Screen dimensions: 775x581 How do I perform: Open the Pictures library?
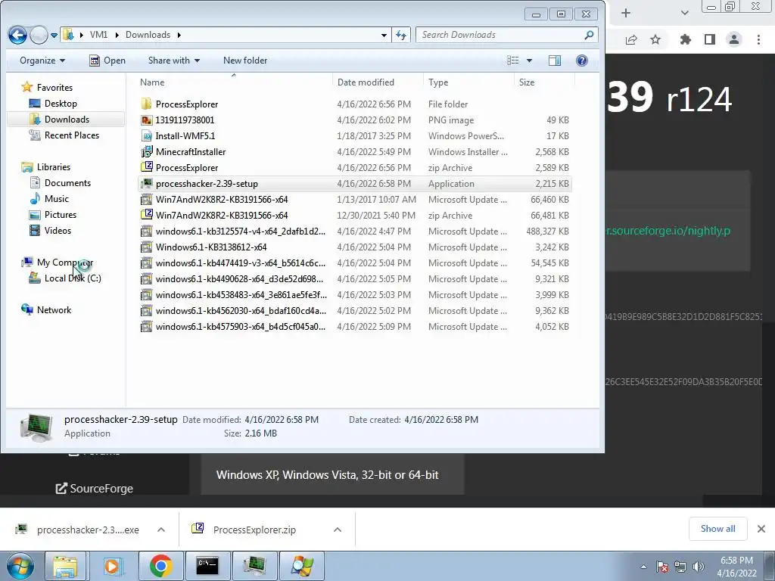[x=61, y=214]
